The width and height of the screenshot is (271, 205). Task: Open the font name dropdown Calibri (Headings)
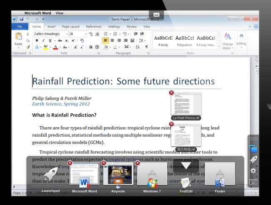tap(67, 34)
